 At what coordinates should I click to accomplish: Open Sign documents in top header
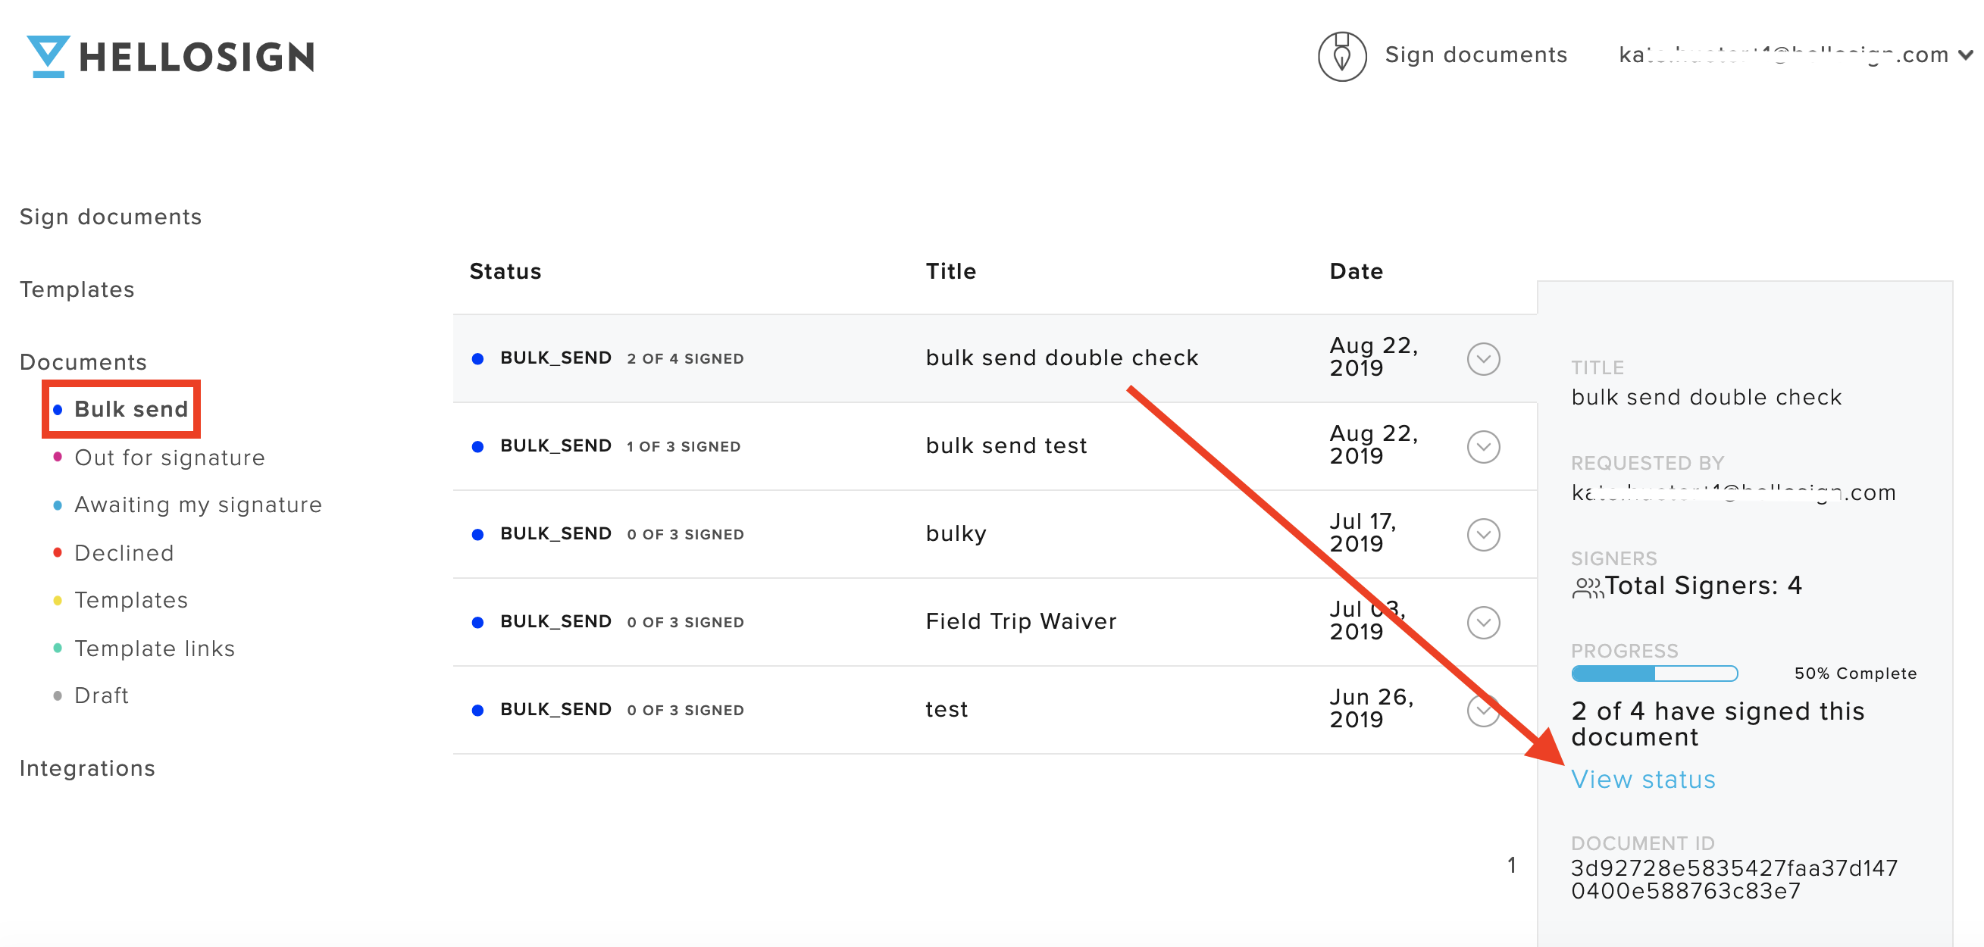coord(1475,55)
